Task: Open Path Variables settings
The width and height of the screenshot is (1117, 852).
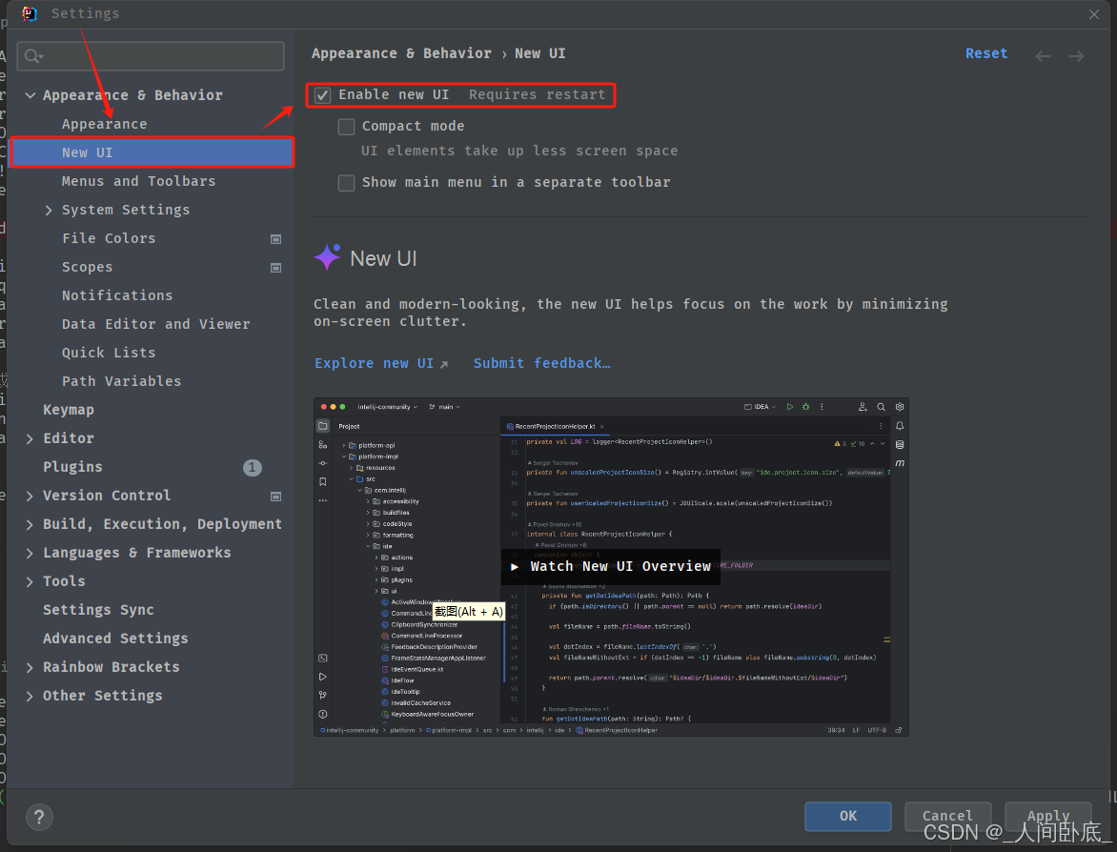Action: point(121,381)
